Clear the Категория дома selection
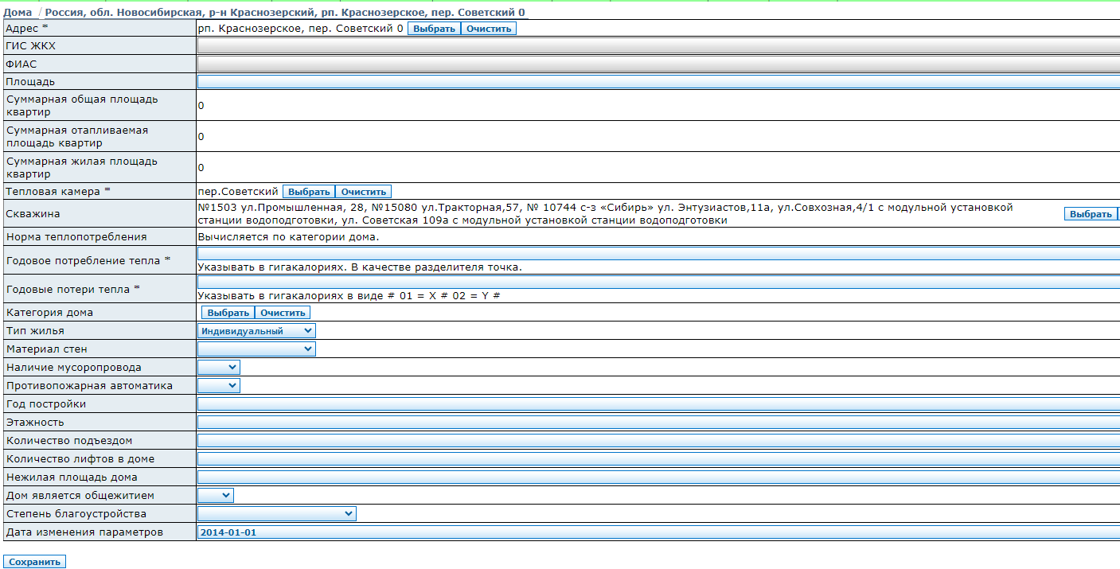The width and height of the screenshot is (1120, 569). [x=283, y=313]
